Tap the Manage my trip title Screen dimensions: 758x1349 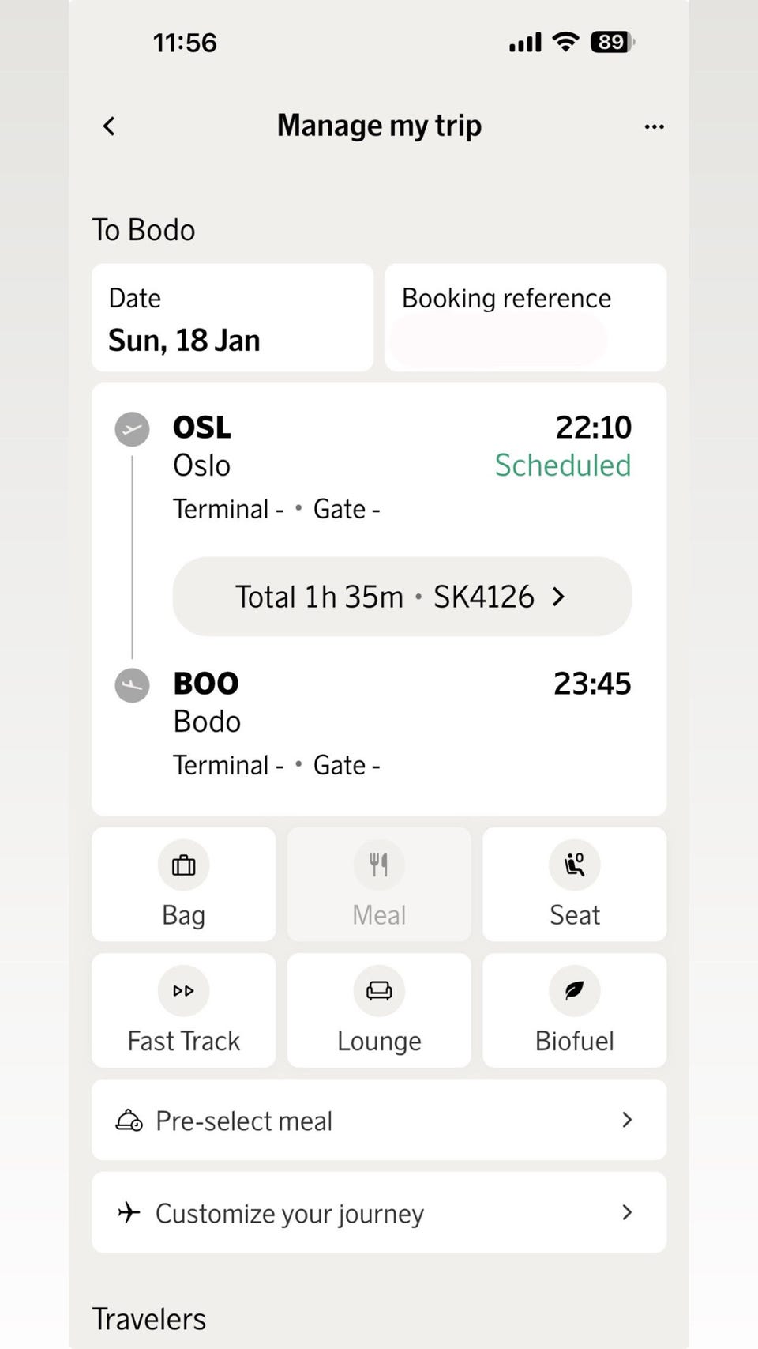point(379,126)
